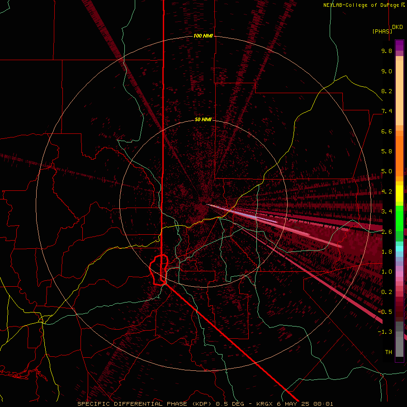Viewport: 407px width, 407px height.
Task: Pick the cyan color band on the scale
Action: (x=399, y=249)
